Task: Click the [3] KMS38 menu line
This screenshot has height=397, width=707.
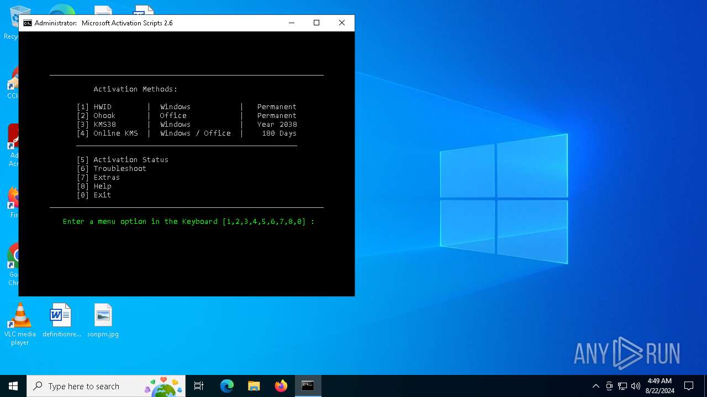Action: 187,125
